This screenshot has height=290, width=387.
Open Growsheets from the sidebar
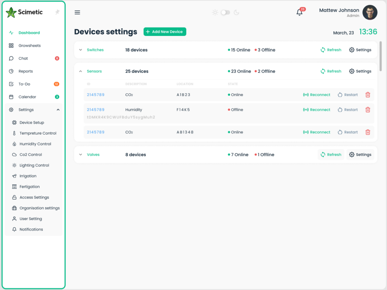click(29, 46)
